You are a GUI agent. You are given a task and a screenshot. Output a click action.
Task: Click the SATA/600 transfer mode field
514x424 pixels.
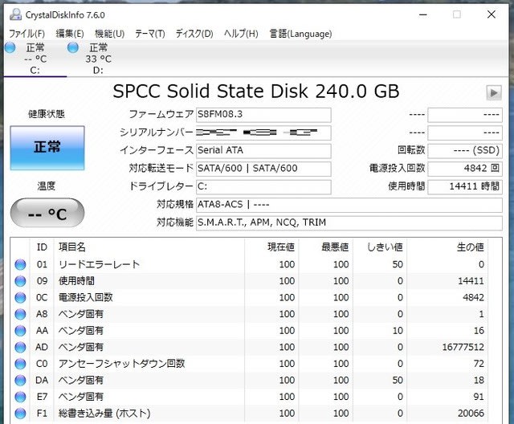click(263, 169)
